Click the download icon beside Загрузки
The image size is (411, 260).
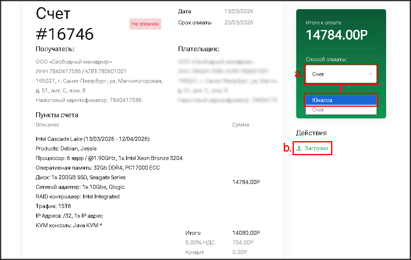299,148
